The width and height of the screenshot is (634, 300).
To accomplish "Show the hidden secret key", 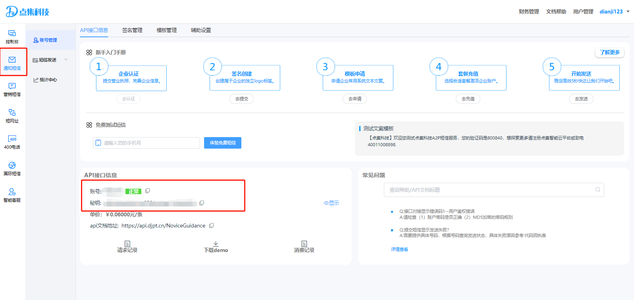I will [331, 203].
